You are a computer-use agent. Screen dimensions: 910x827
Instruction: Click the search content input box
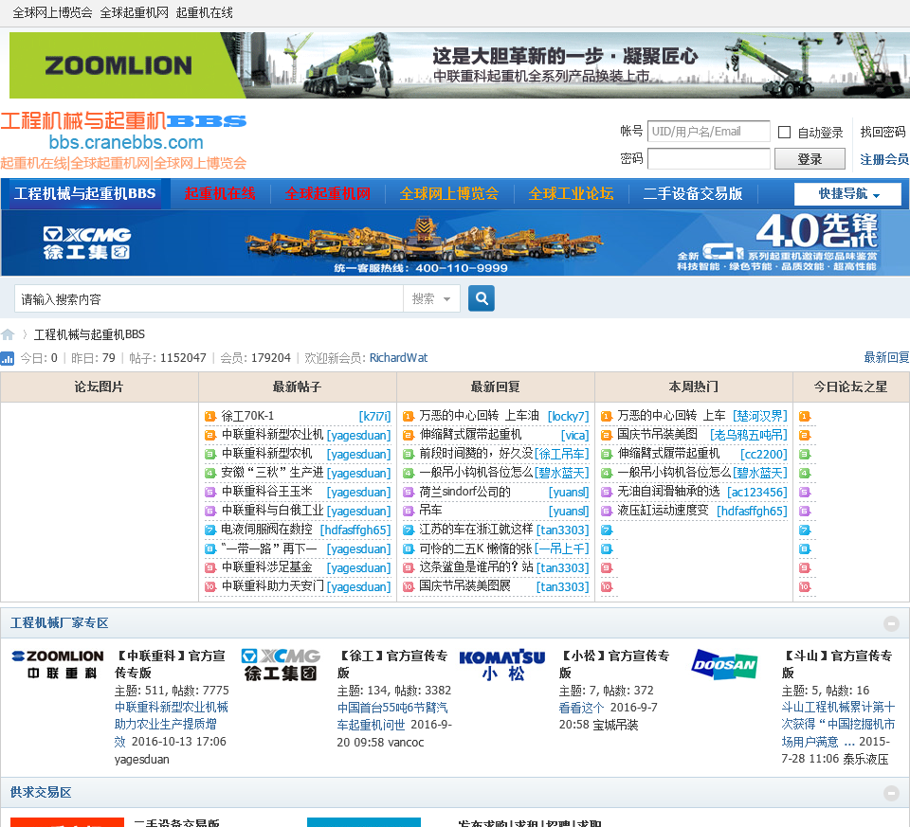[209, 298]
